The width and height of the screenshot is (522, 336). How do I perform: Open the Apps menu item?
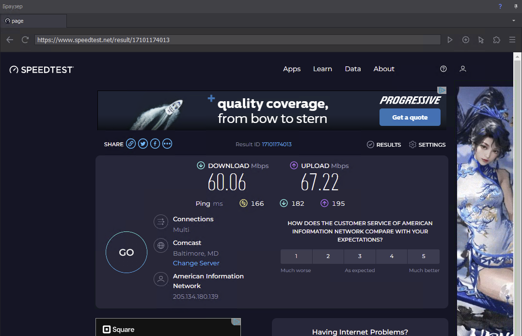click(x=292, y=69)
